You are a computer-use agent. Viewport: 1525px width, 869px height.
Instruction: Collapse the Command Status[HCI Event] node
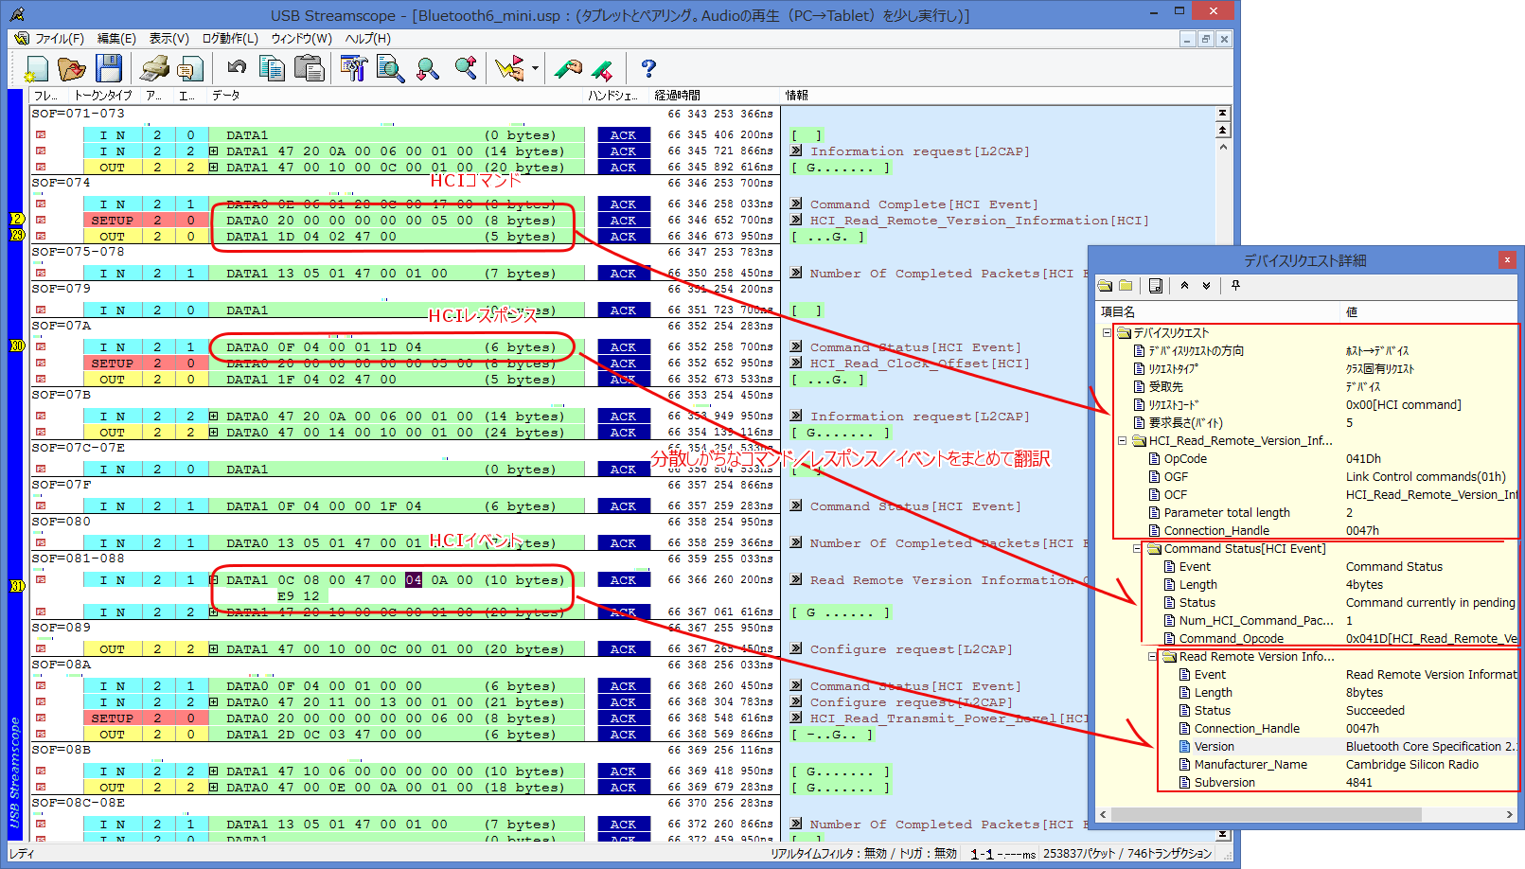point(1138,548)
